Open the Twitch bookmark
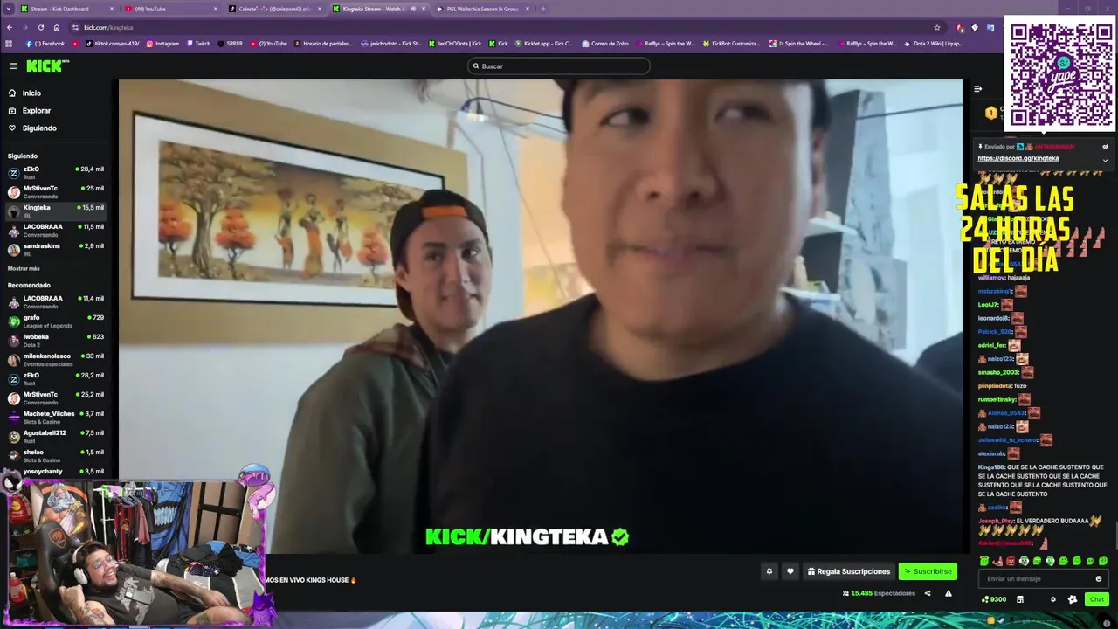 point(197,44)
